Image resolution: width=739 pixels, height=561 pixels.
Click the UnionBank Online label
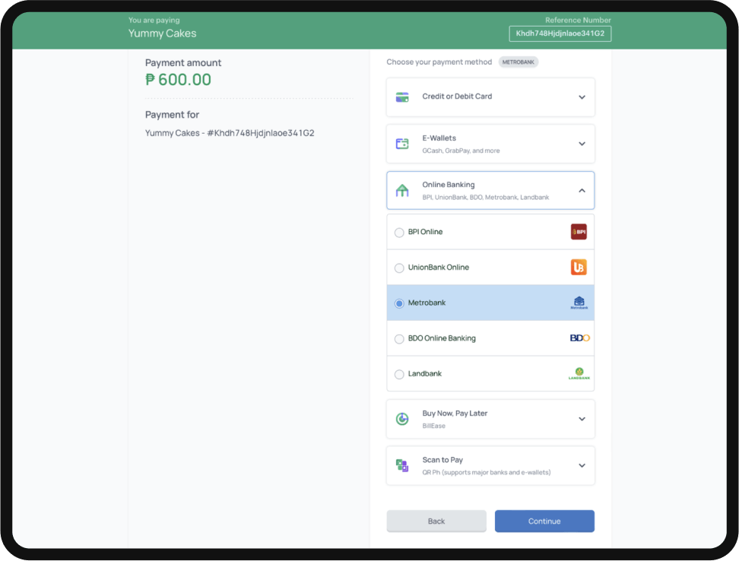439,267
